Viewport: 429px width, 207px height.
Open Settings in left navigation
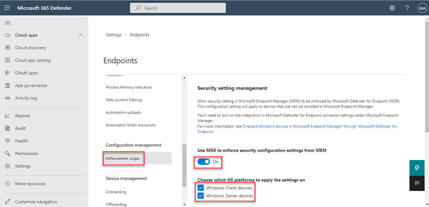[x=23, y=166]
